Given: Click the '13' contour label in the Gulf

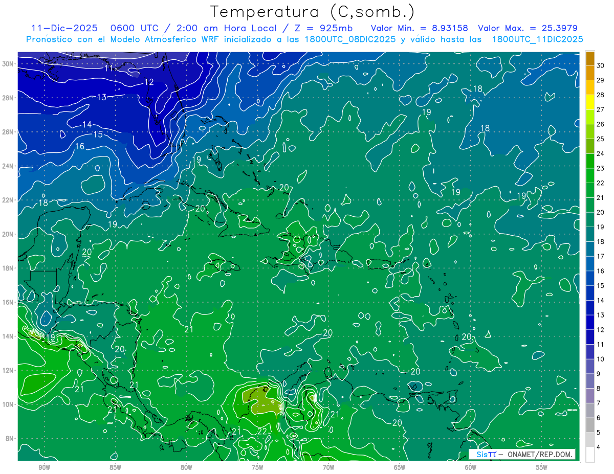Looking at the screenshot, I should point(101,97).
